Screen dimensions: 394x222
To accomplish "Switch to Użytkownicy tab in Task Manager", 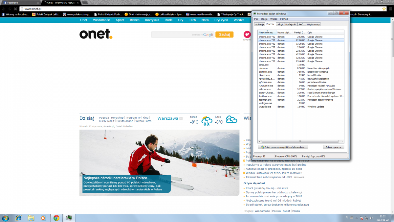I will click(313, 24).
